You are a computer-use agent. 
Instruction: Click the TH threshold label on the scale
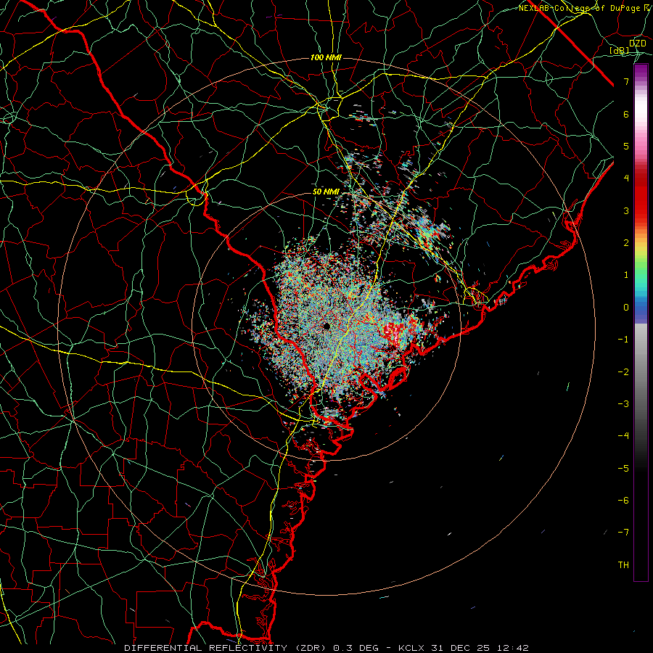[623, 565]
